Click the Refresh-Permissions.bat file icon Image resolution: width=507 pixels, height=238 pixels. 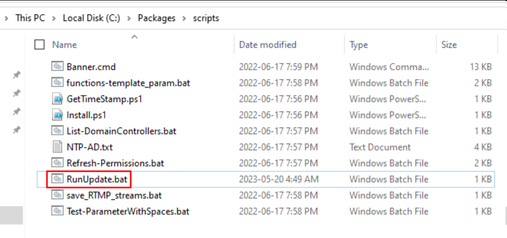pyautogui.click(x=57, y=163)
